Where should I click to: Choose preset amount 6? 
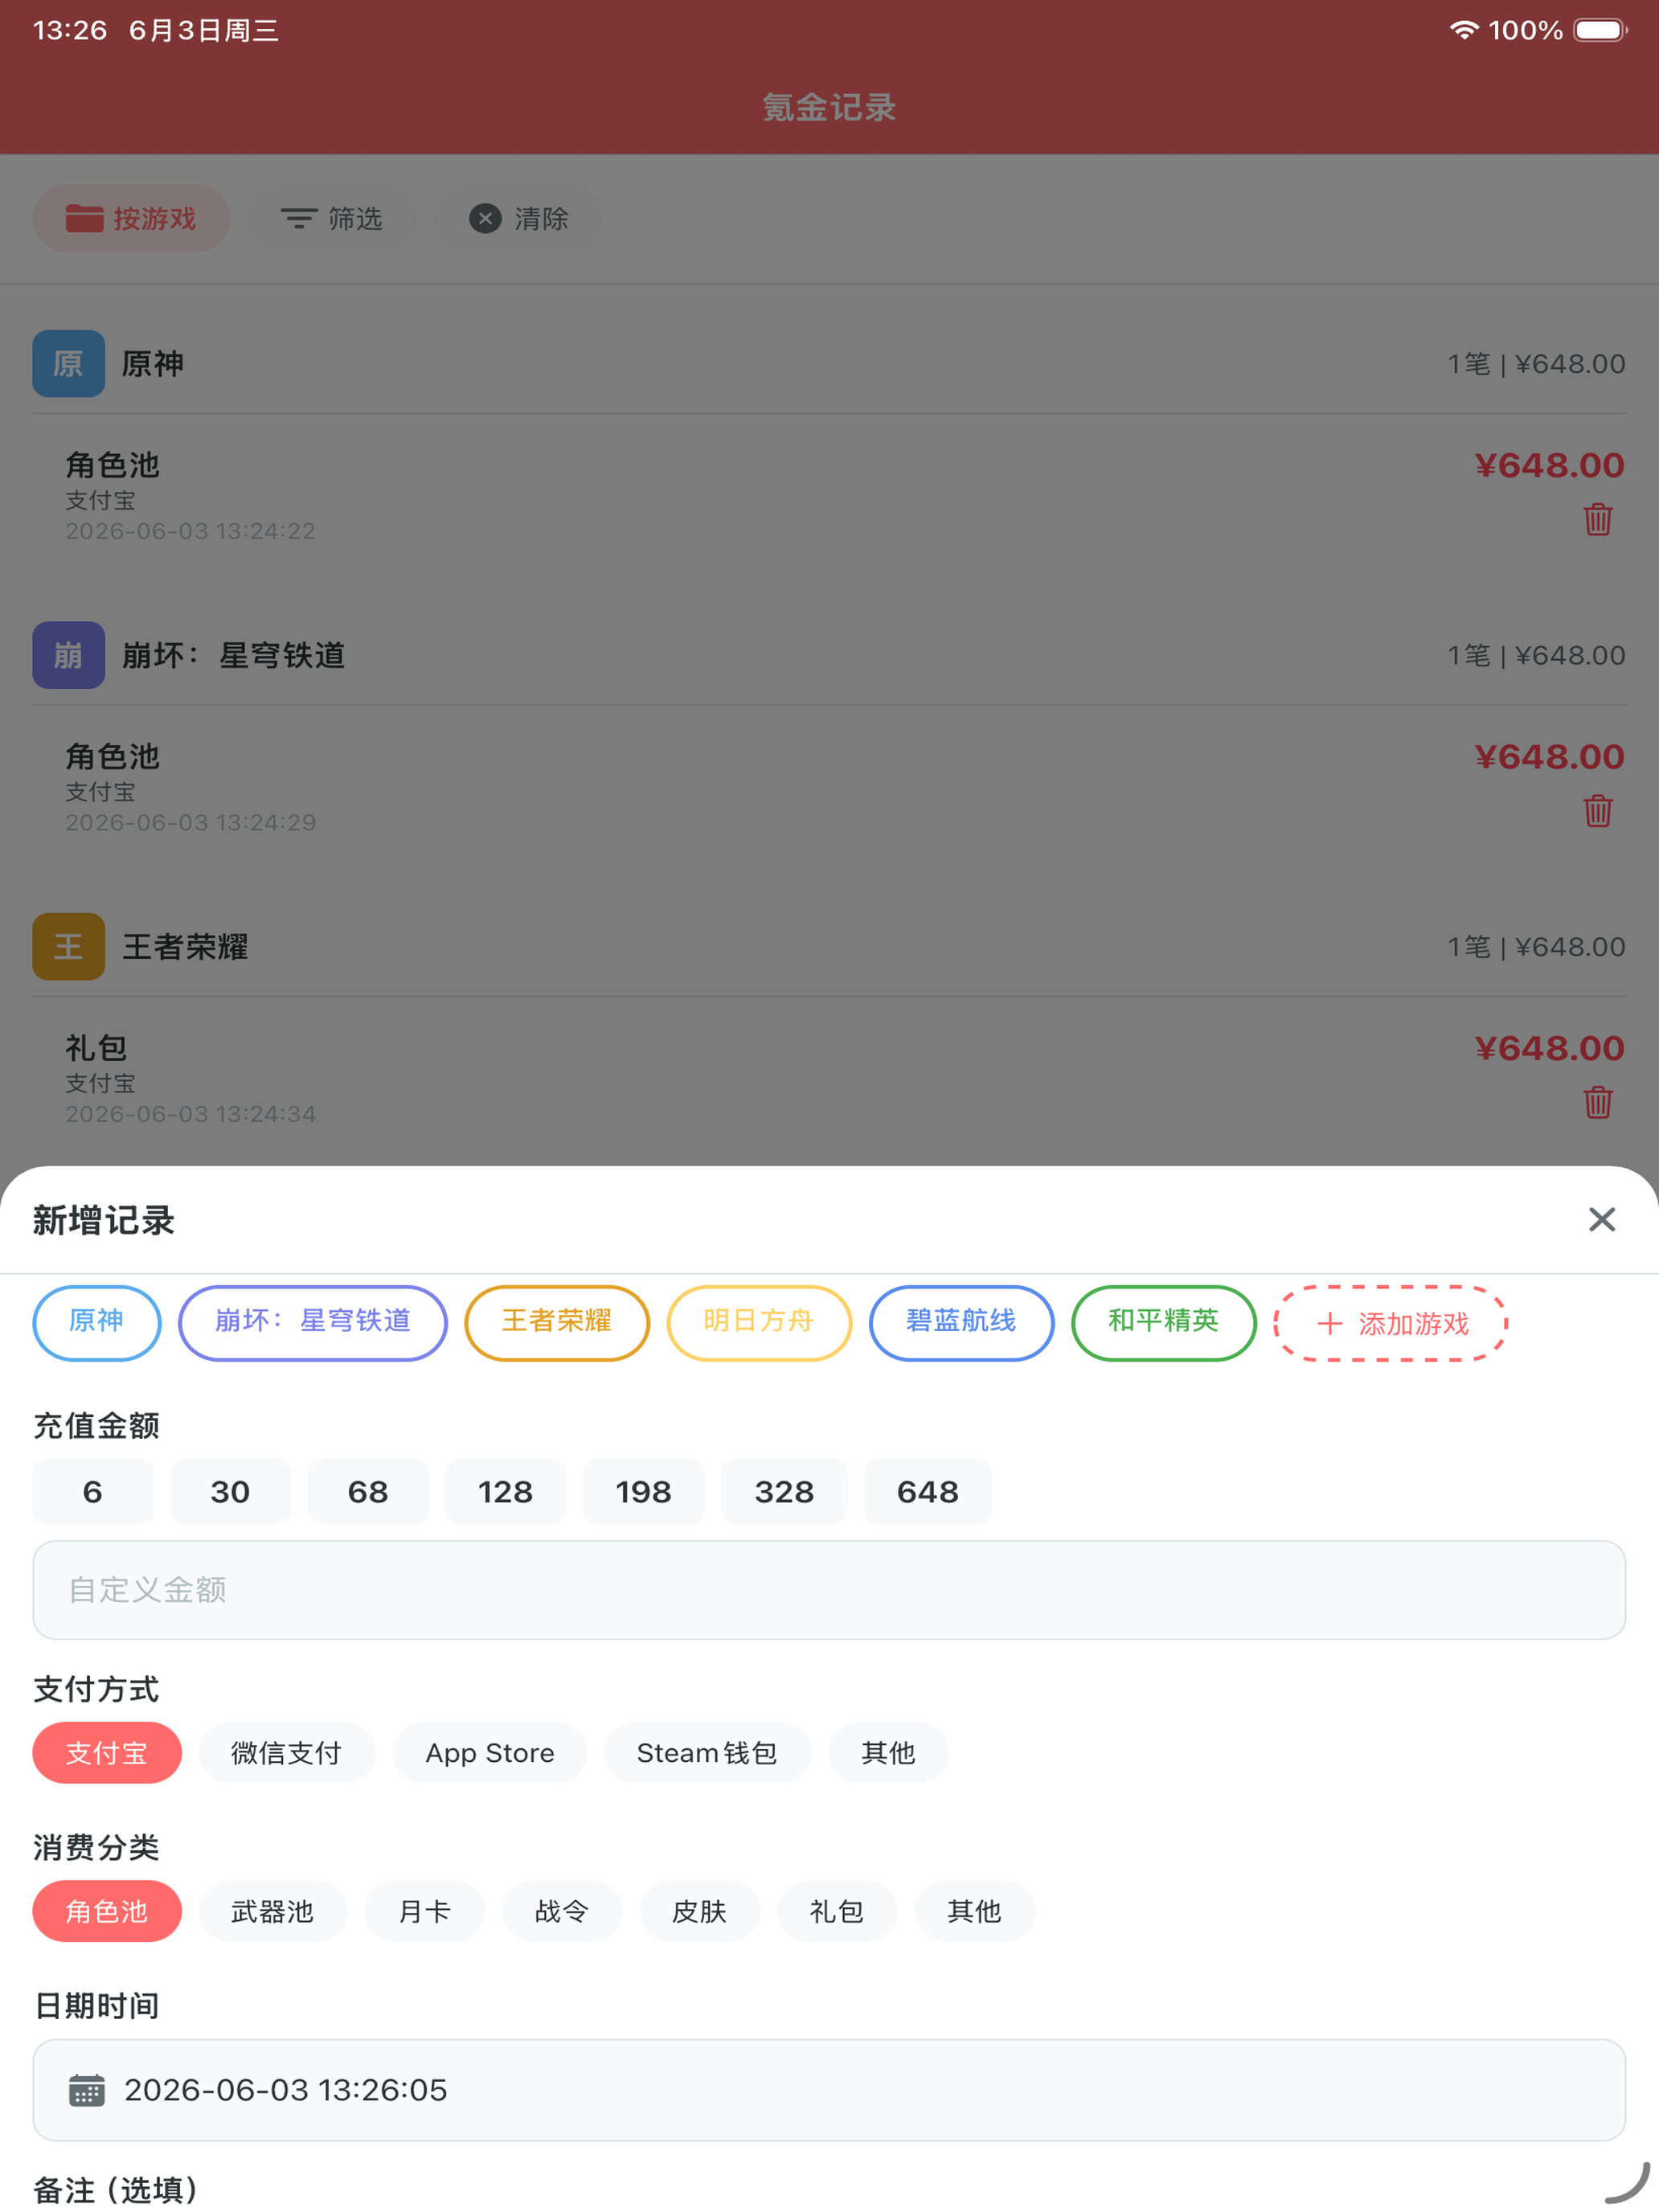[x=93, y=1491]
